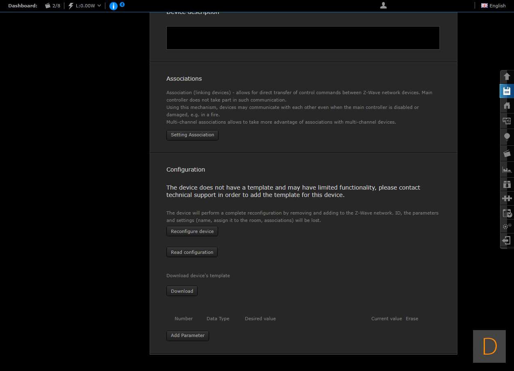
Task: Open the scenes clapperboard sidebar icon
Action: point(507,154)
